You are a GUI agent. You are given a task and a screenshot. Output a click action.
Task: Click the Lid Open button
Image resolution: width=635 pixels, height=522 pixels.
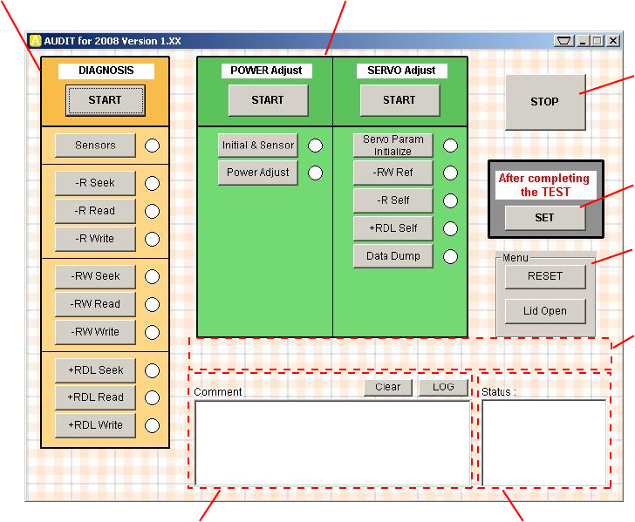pyautogui.click(x=545, y=311)
